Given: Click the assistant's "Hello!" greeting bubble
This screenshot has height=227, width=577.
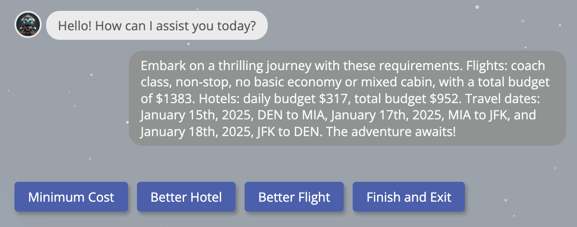Looking at the screenshot, I should pos(157,25).
